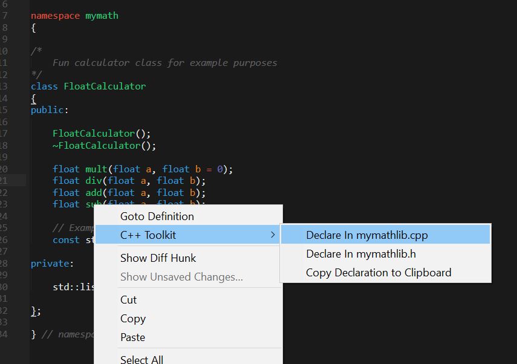The height and width of the screenshot is (364, 517).
Task: Choose Copy from the context menu
Action: pos(132,319)
